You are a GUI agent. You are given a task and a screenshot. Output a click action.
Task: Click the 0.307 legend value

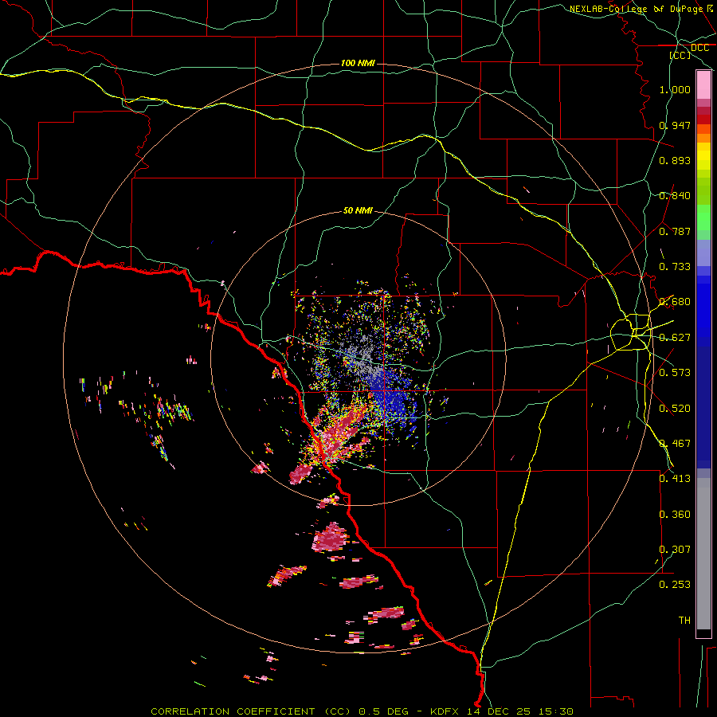pyautogui.click(x=675, y=550)
